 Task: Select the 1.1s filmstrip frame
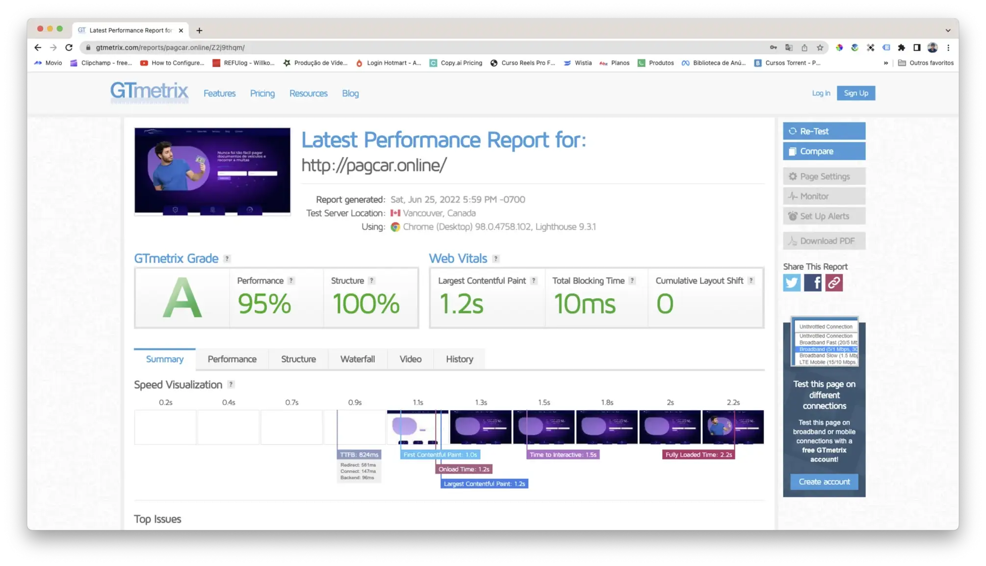click(417, 427)
